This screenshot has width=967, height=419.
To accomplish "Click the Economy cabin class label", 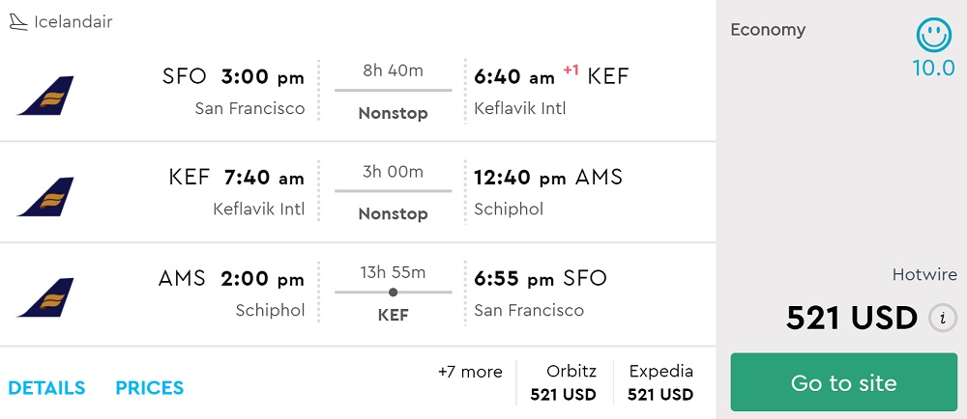I will coord(768,29).
